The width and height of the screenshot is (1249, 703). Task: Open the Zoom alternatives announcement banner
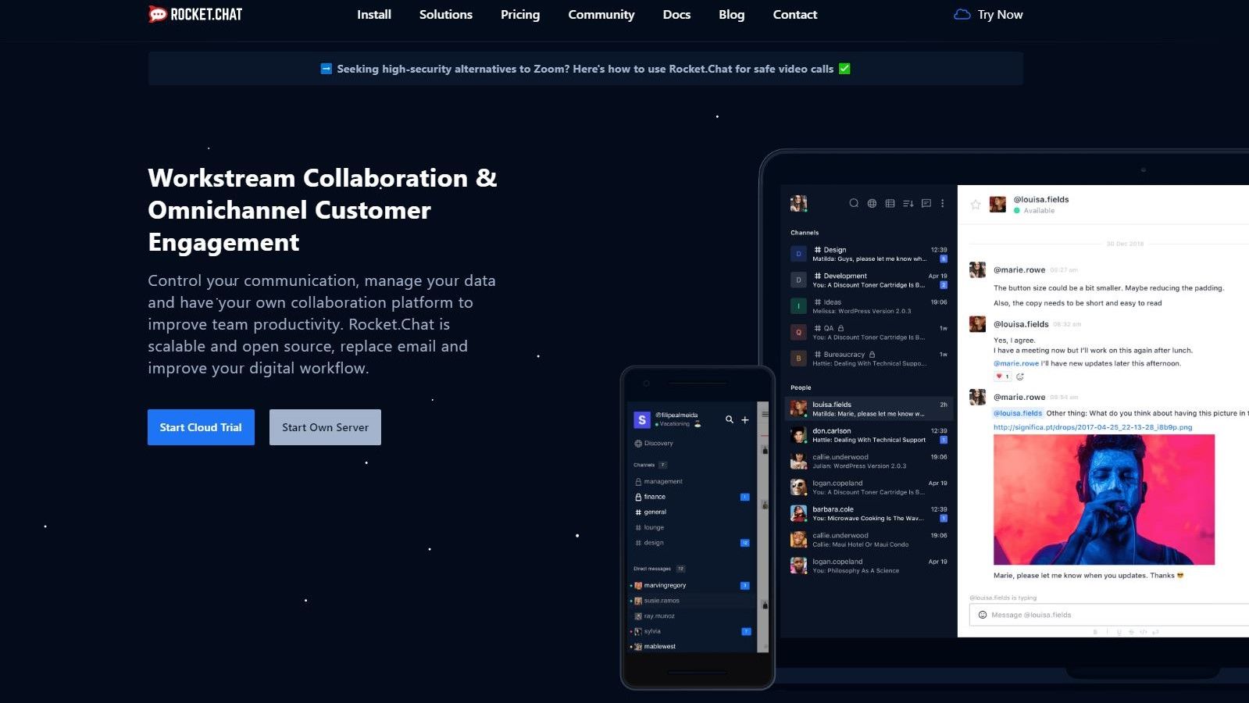(x=586, y=69)
